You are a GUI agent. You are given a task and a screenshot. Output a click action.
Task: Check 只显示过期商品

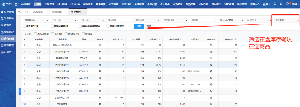click(x=108, y=26)
